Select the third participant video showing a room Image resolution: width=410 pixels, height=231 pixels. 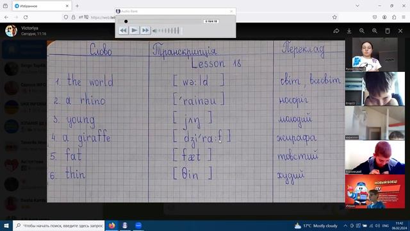coord(375,123)
